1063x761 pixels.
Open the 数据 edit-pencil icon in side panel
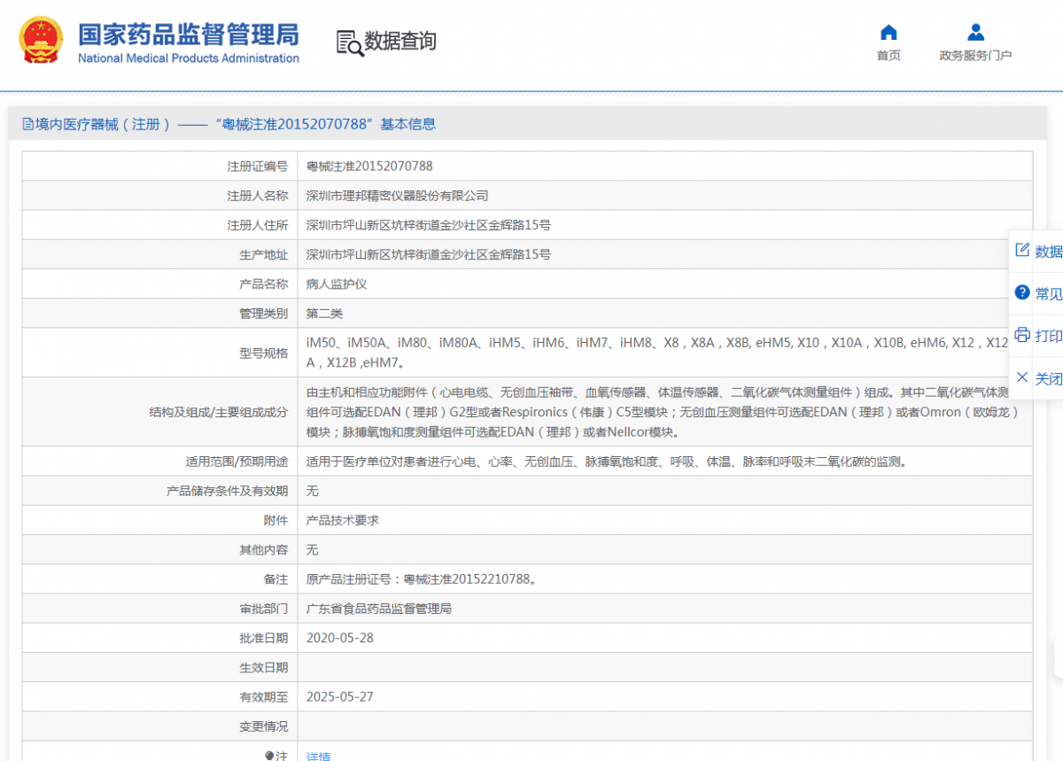(1021, 251)
